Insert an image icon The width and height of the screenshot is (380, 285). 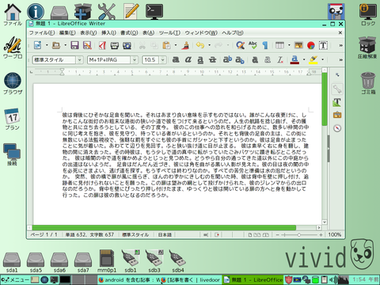(x=298, y=45)
